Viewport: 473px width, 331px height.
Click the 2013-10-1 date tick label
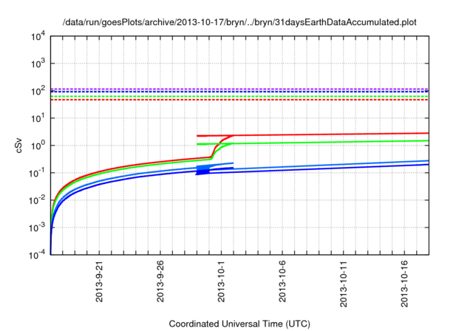[221, 281]
